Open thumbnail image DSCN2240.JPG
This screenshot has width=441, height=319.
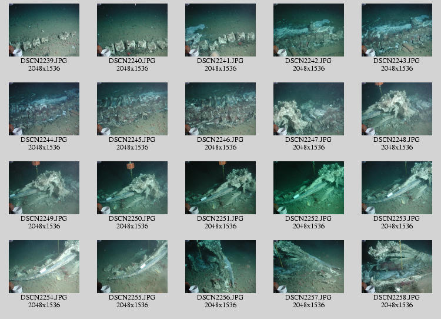132,30
